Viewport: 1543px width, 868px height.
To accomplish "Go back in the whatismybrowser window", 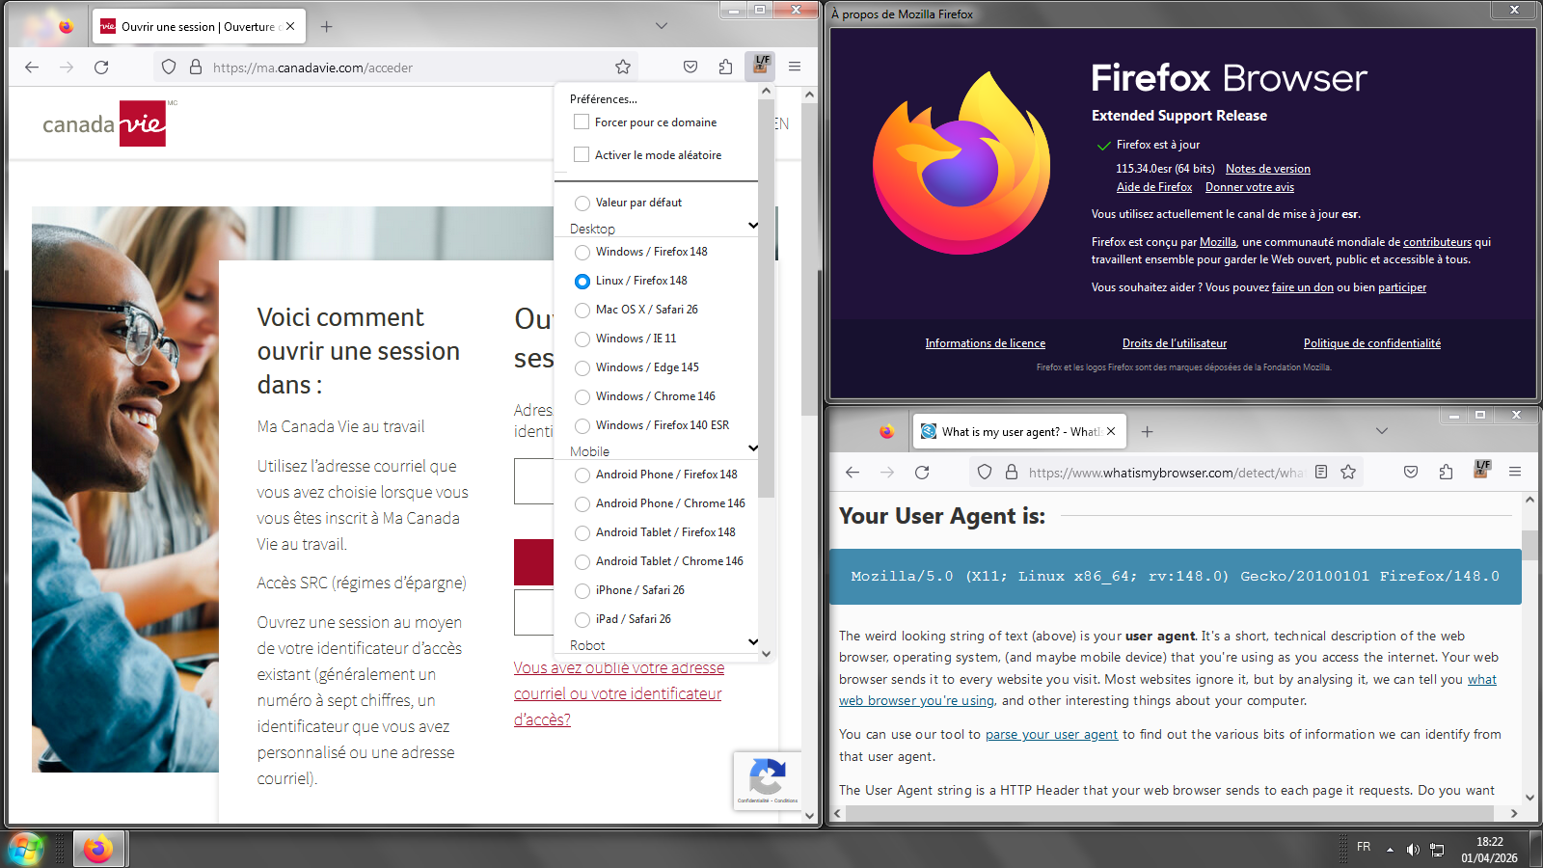I will 853,472.
